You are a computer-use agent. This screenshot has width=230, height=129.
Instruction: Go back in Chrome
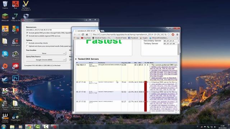pyautogui.click(x=75, y=34)
